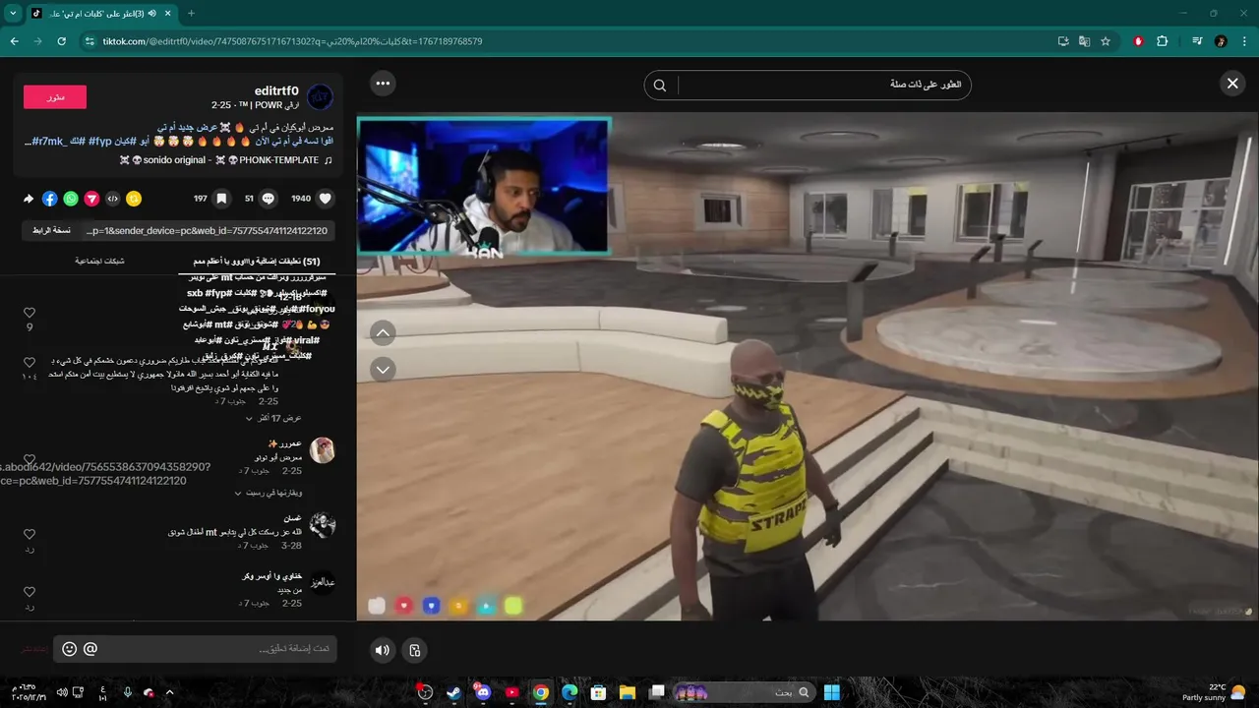Viewport: 1259px width, 708px height.
Task: Open File Explorer from taskbar
Action: click(628, 692)
